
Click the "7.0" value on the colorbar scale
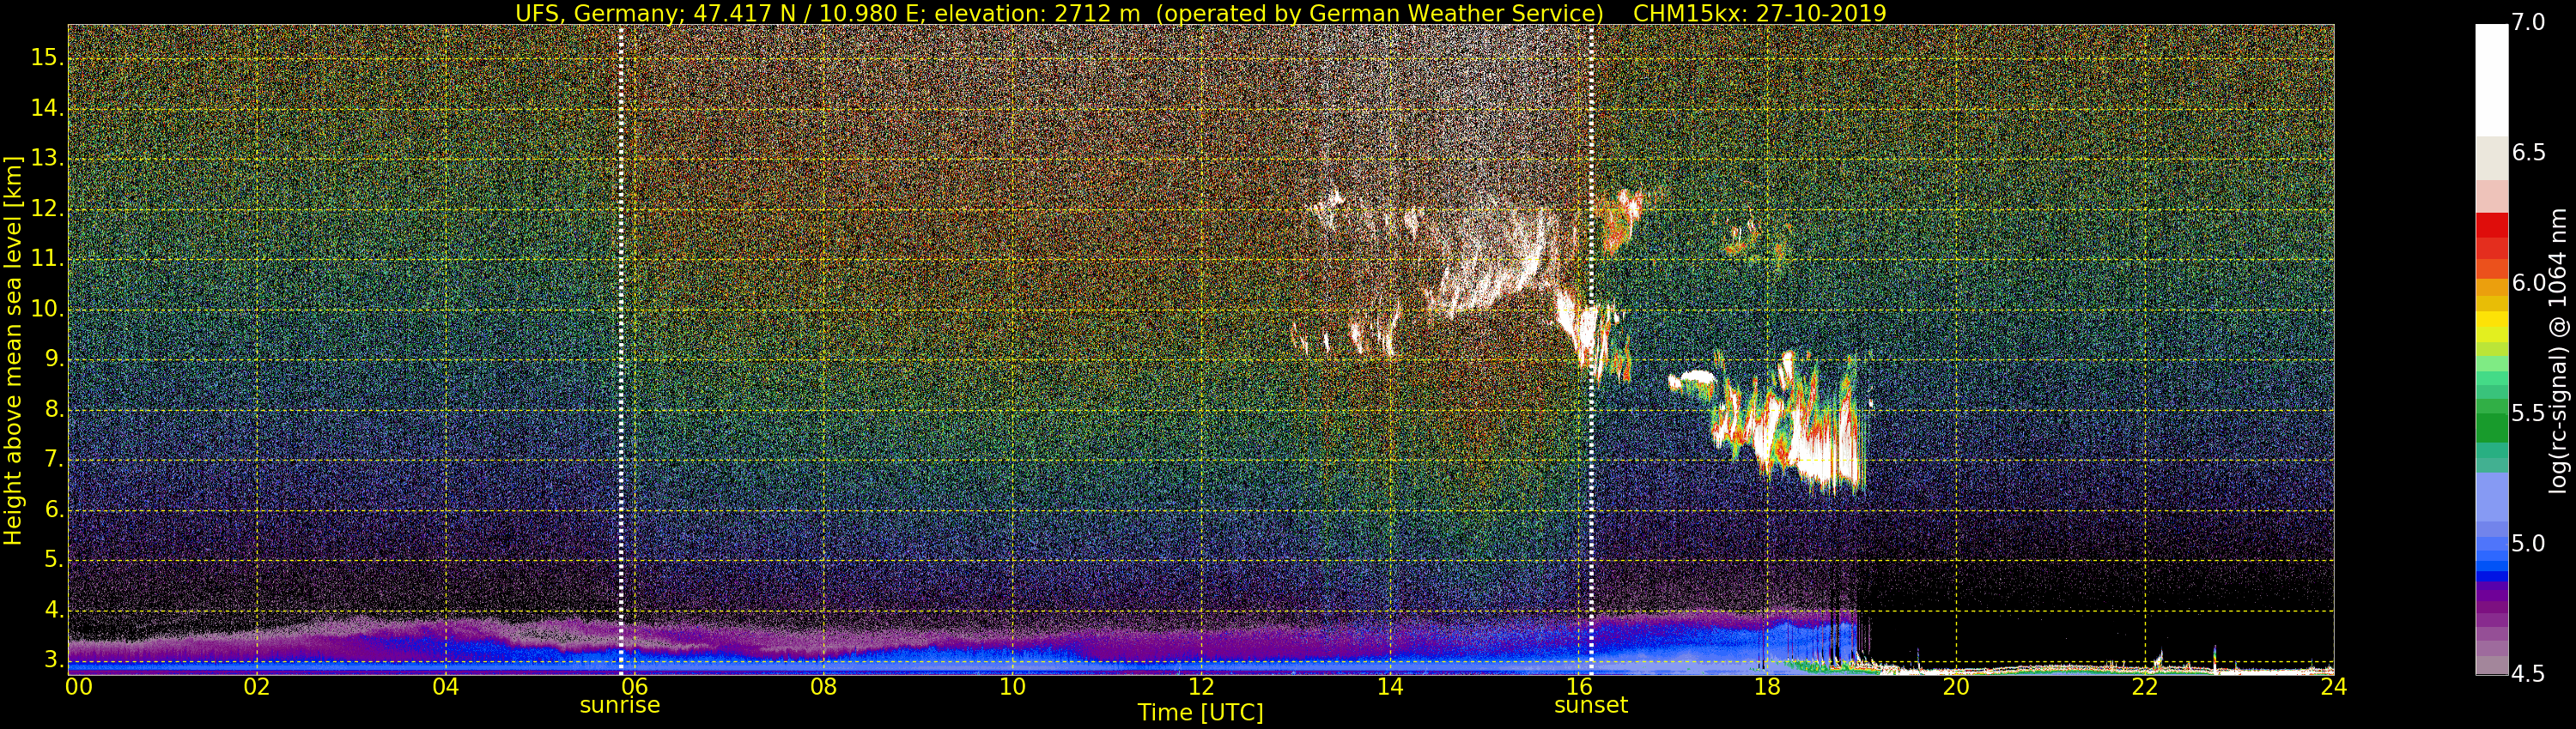[x=2528, y=23]
